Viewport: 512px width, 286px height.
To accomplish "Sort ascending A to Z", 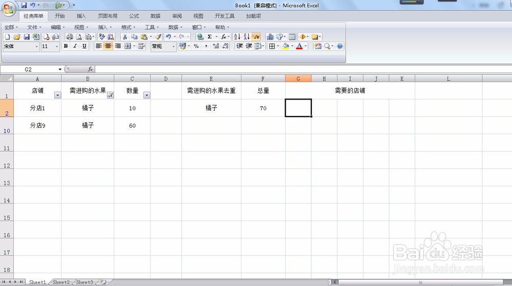I will (x=237, y=37).
